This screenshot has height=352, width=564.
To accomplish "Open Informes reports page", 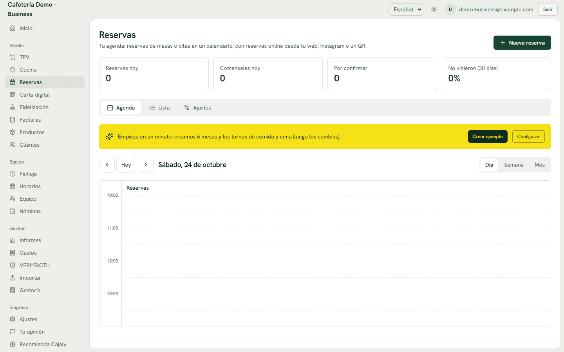I will coord(45,240).
